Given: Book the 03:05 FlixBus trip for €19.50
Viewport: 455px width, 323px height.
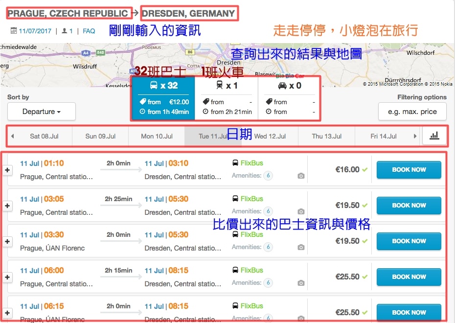Looking at the screenshot, I should point(409,206).
